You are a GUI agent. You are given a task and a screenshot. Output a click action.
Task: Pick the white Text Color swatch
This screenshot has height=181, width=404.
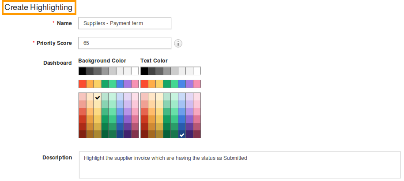coord(197,71)
